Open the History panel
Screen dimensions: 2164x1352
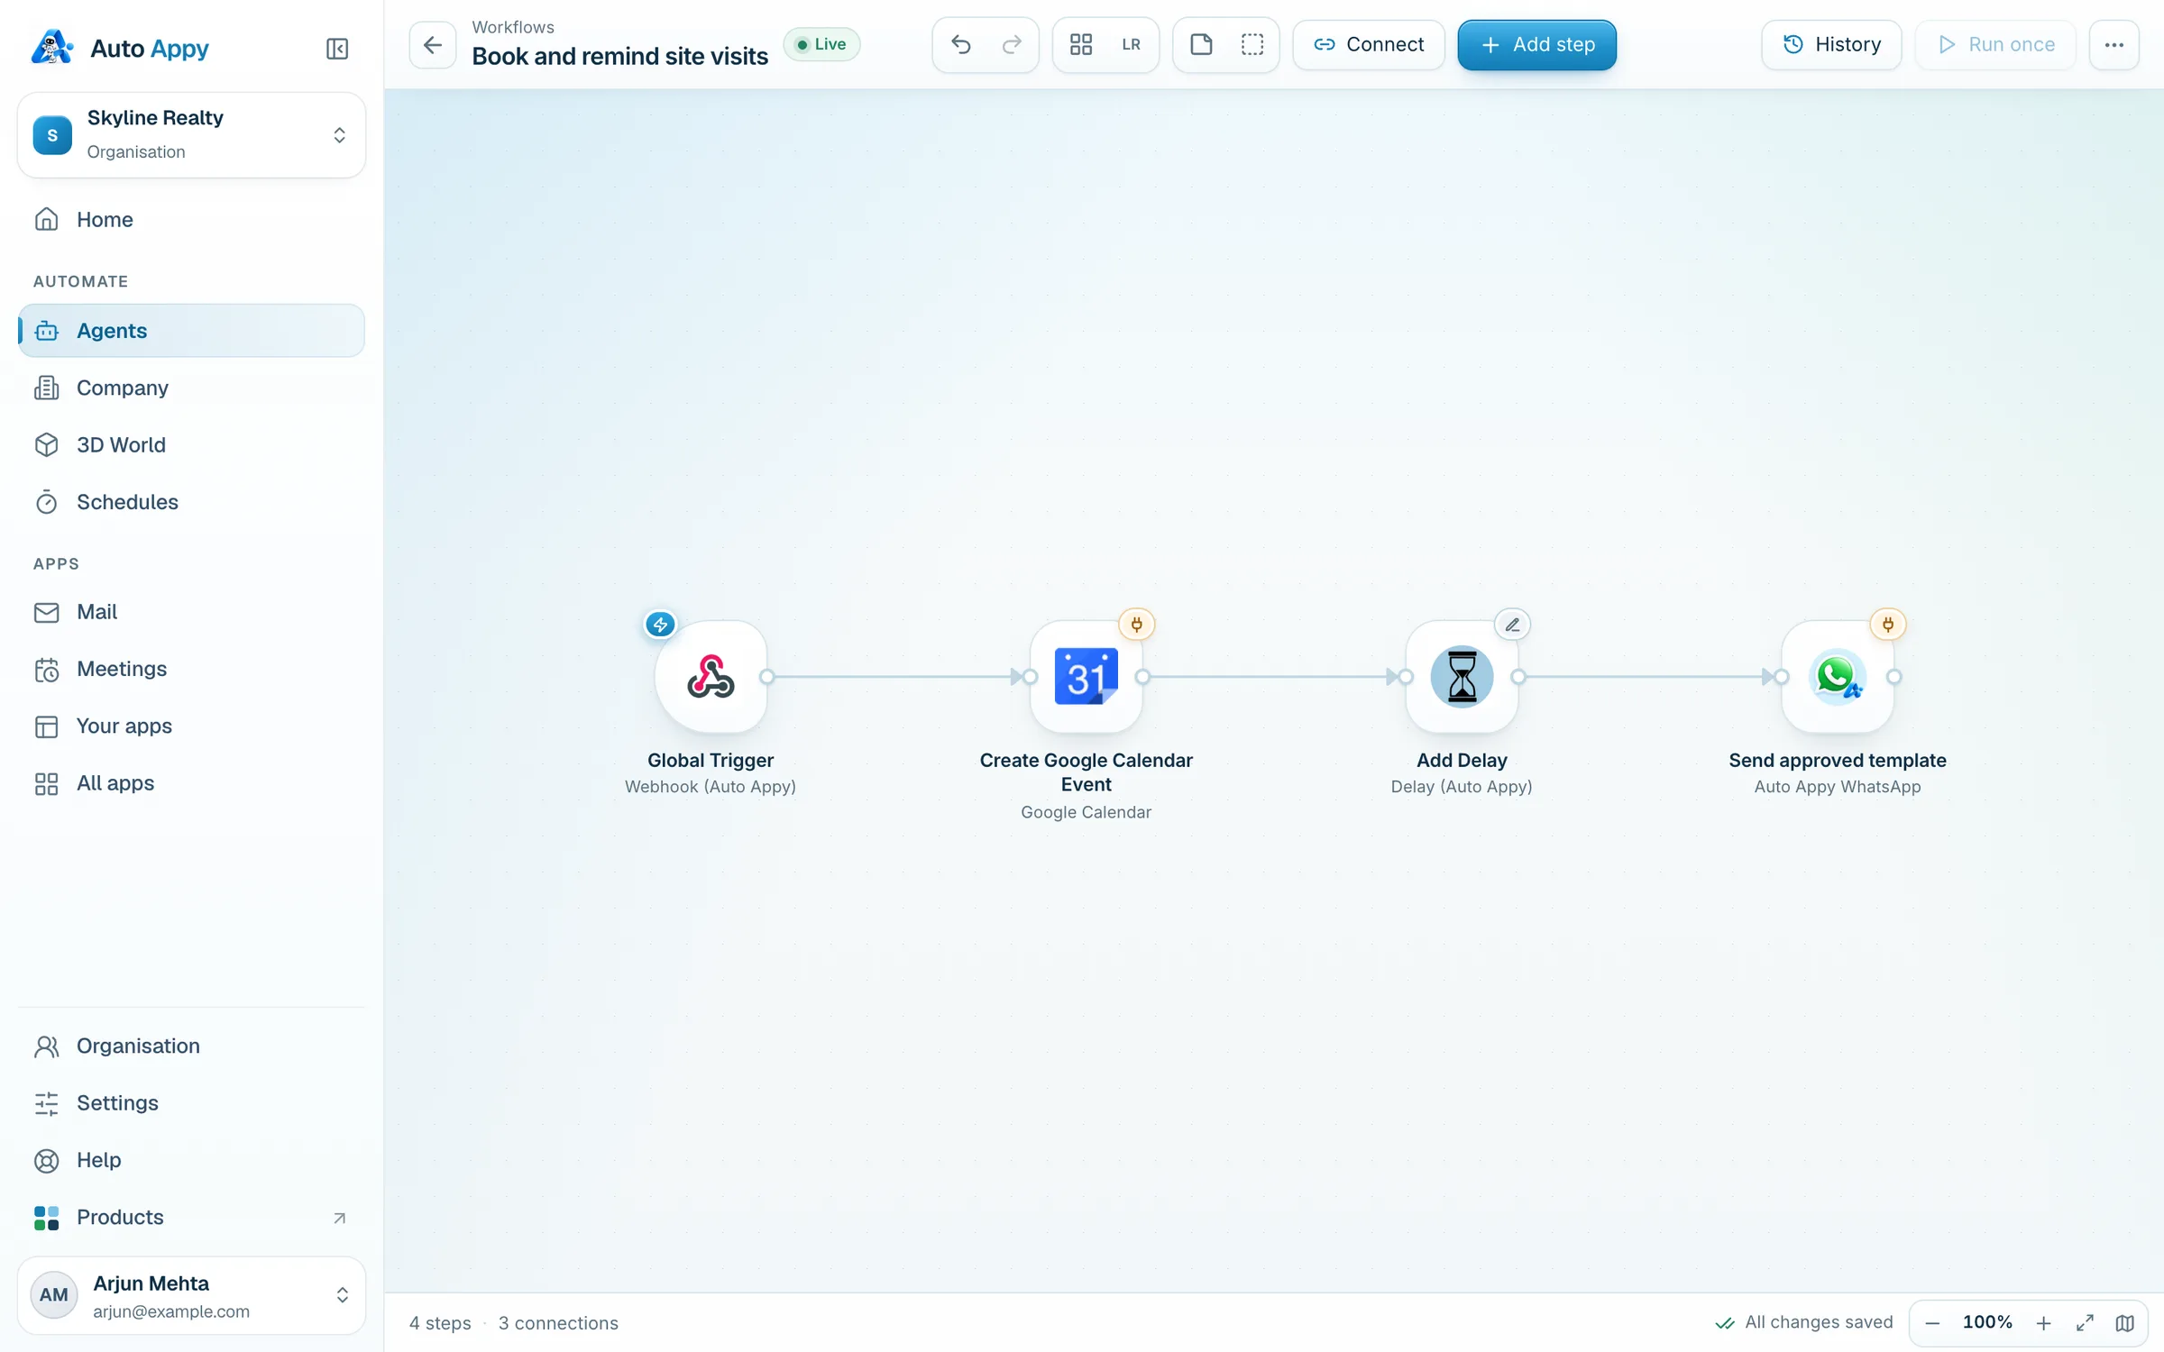(1831, 44)
